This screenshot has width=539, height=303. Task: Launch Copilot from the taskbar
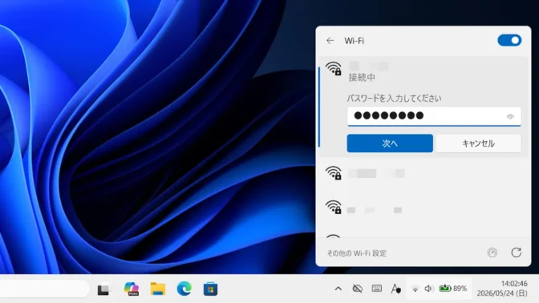click(x=132, y=289)
